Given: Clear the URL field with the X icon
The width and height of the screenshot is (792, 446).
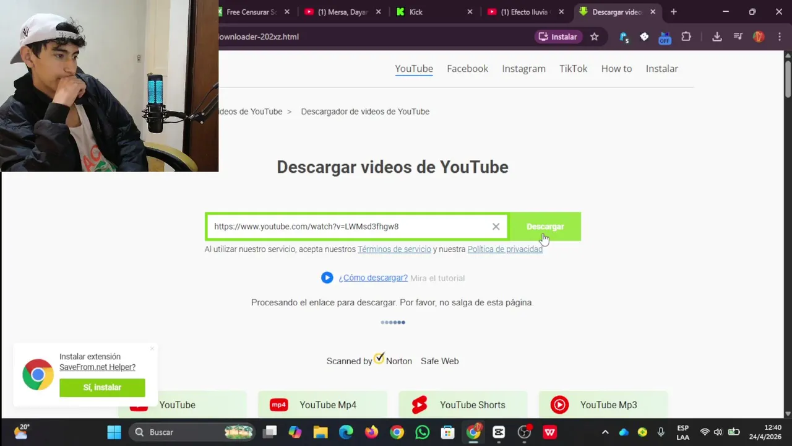Looking at the screenshot, I should (x=496, y=227).
